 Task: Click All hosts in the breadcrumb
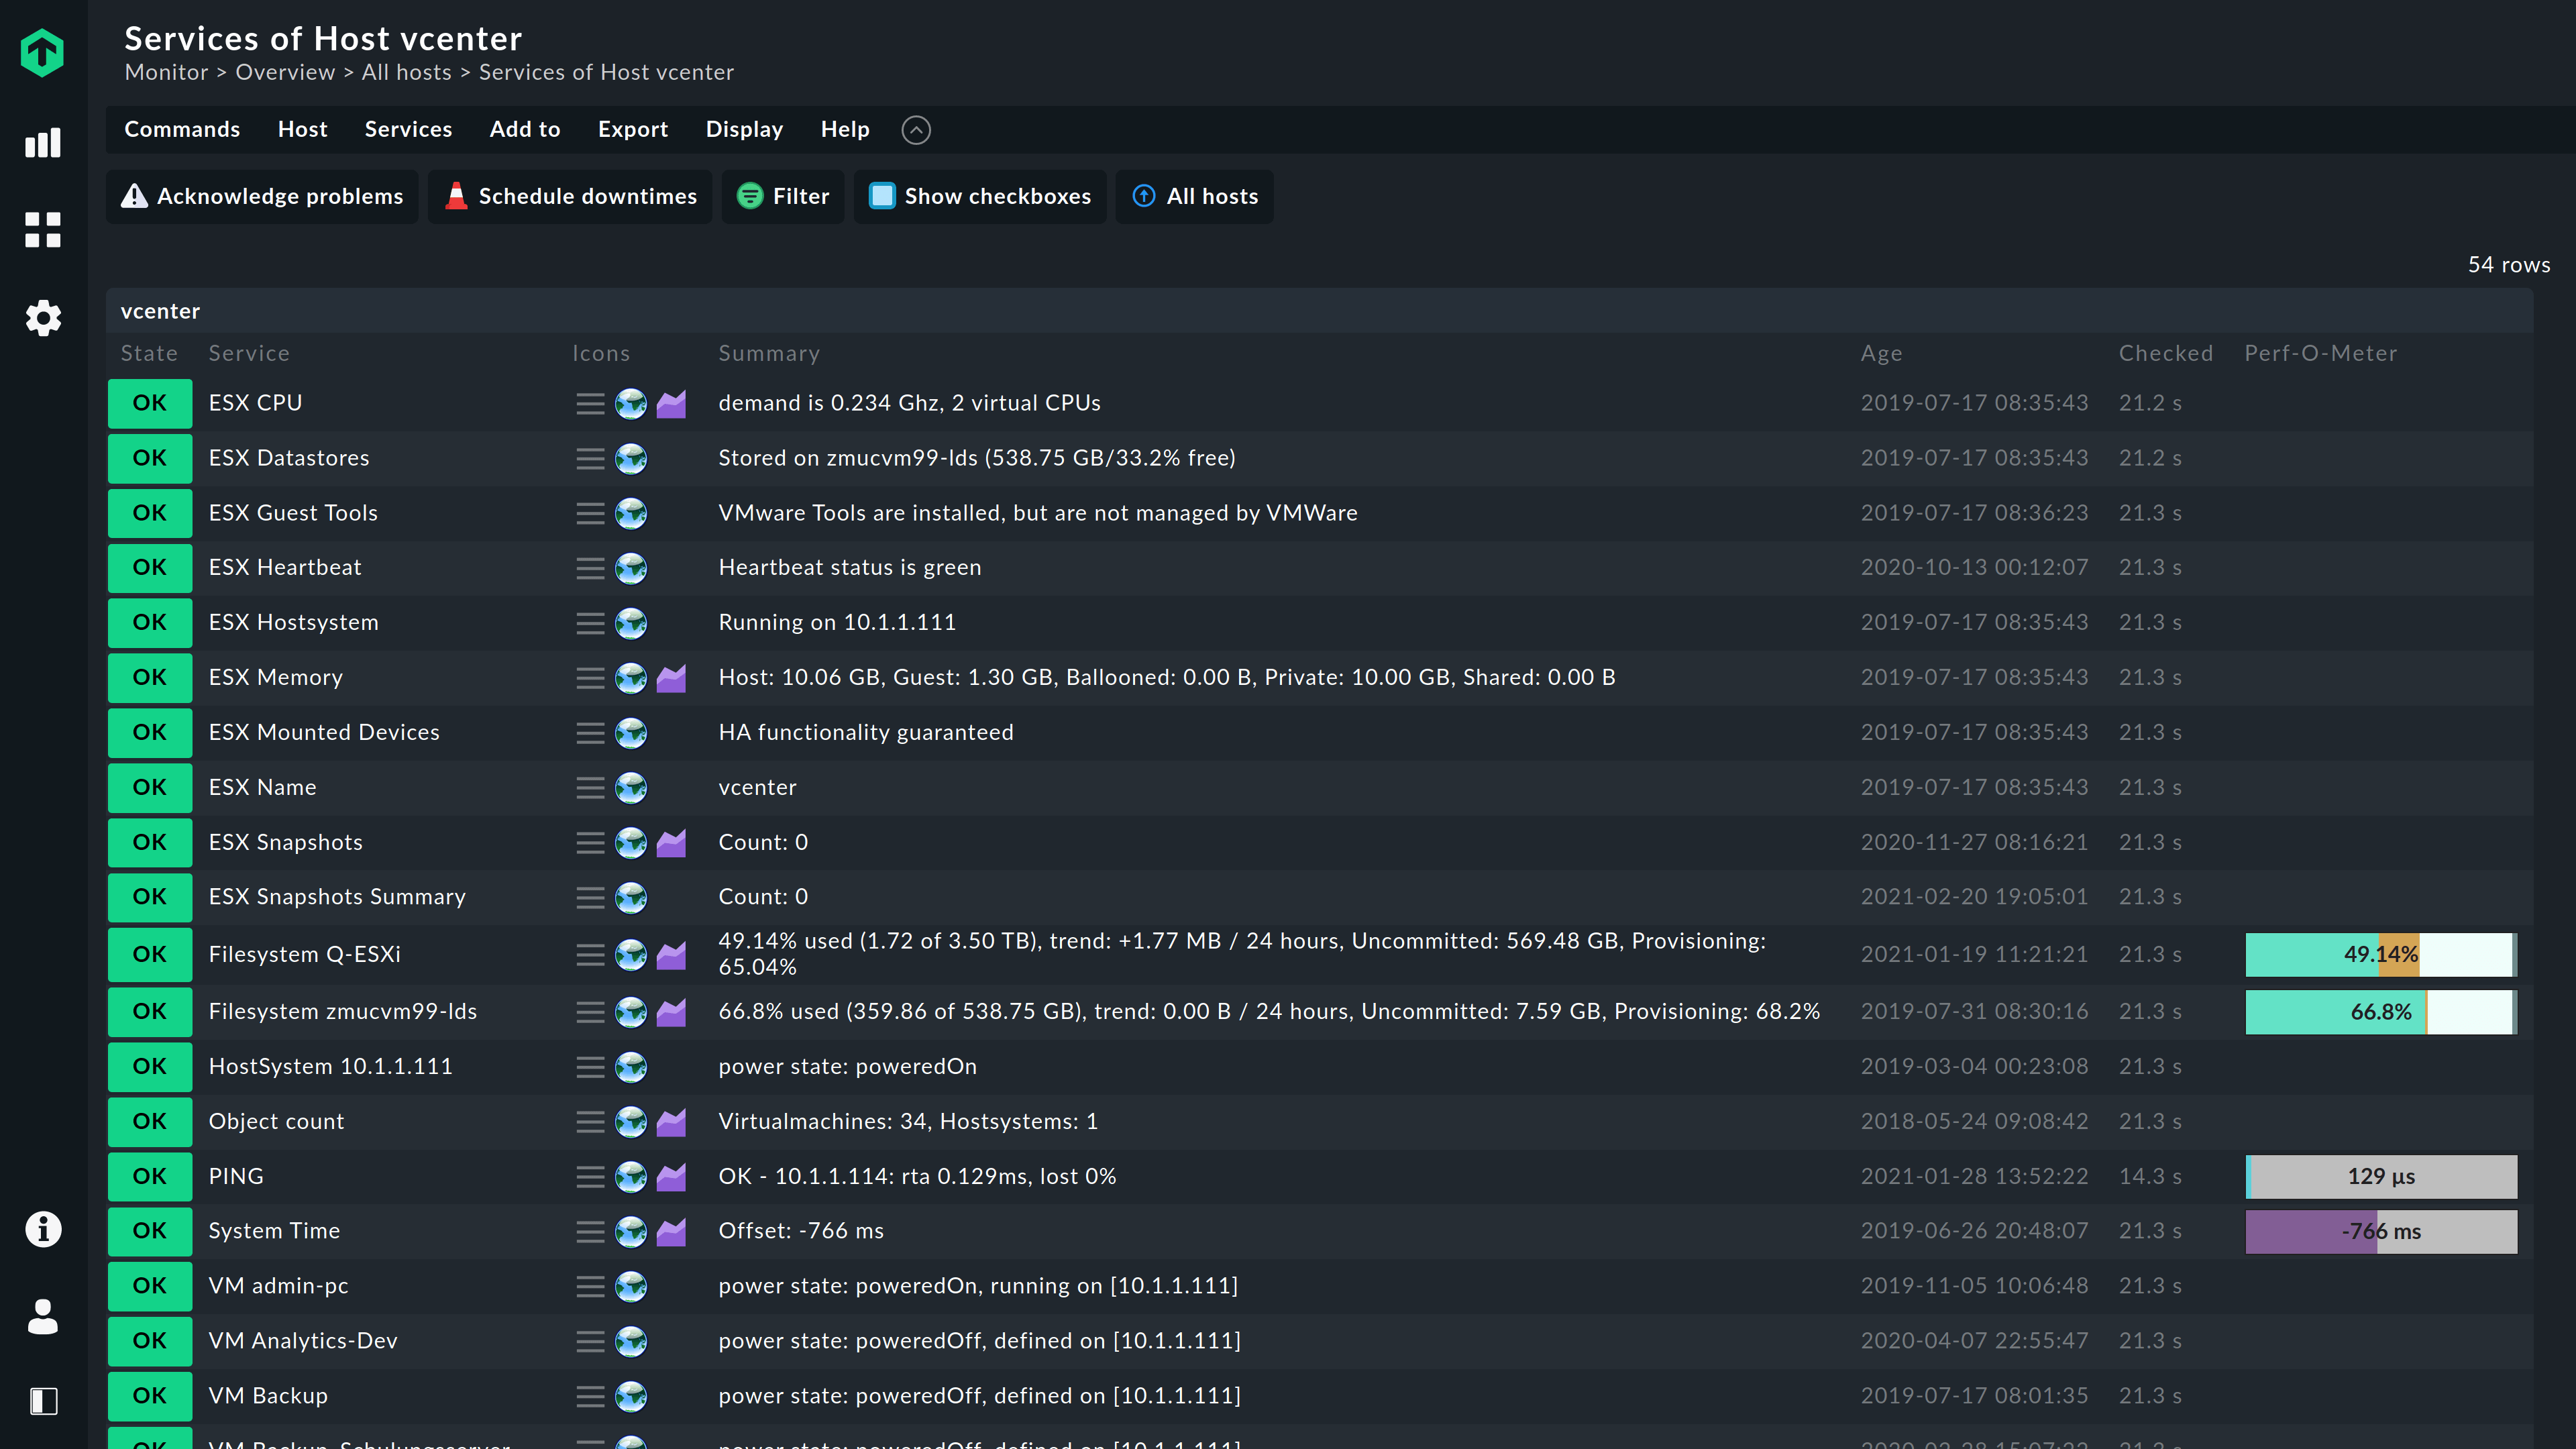click(x=406, y=72)
